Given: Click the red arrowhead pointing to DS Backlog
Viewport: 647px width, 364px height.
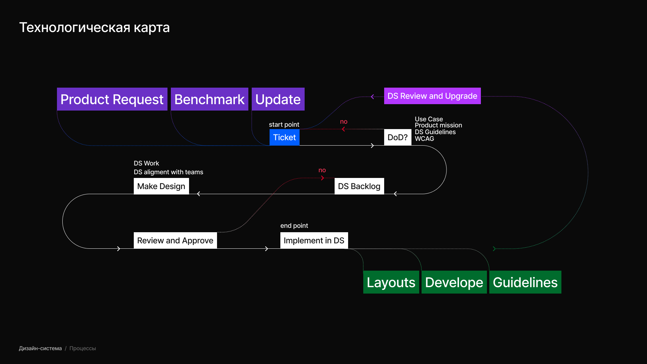Looking at the screenshot, I should (322, 178).
